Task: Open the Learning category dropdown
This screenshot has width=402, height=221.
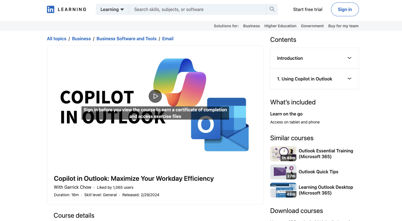Action: [112, 9]
